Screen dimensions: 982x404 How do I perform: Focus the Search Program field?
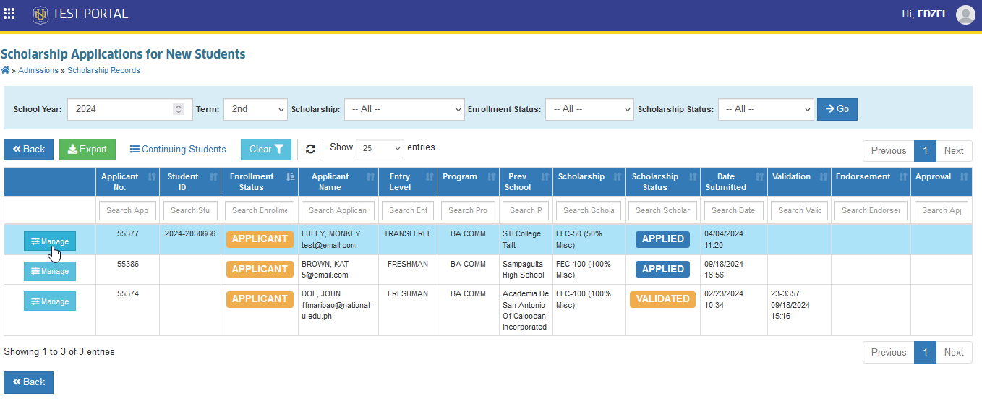pos(468,210)
